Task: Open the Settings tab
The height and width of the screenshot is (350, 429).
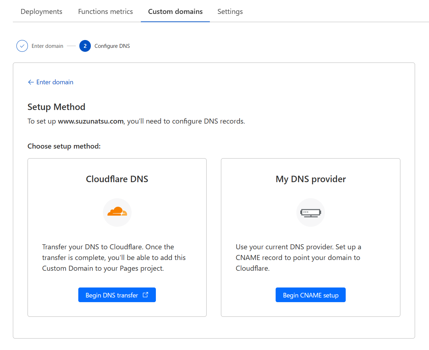Action: point(230,11)
